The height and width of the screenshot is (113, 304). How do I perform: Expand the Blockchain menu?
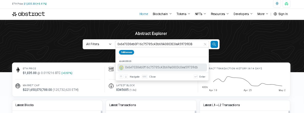point(162,14)
